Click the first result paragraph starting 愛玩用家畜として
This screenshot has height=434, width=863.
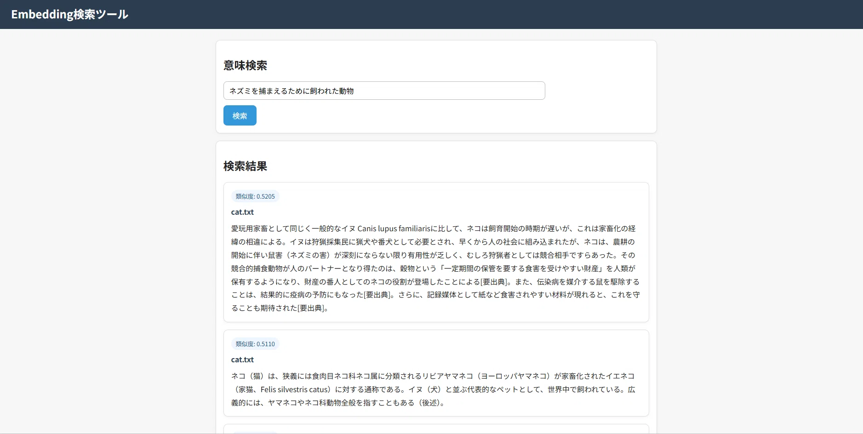click(x=436, y=268)
